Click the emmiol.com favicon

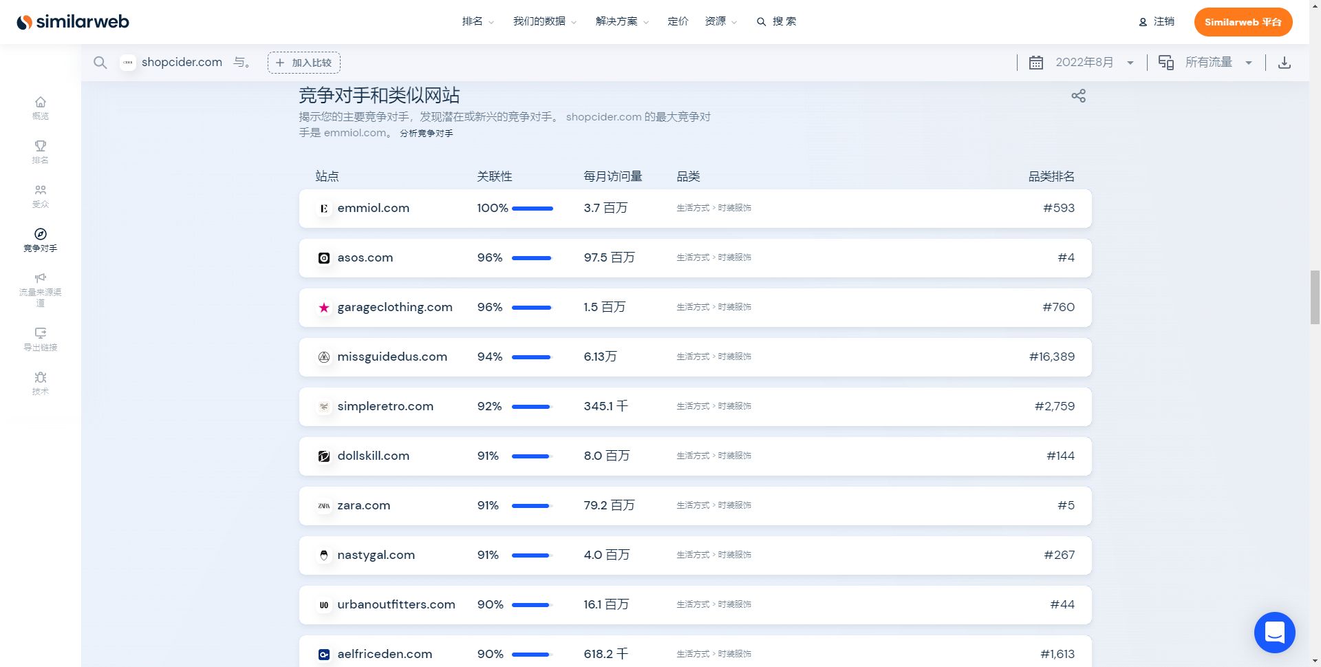click(324, 209)
